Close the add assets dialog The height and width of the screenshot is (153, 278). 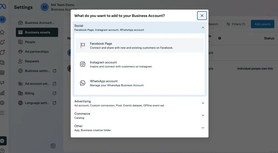tap(202, 16)
